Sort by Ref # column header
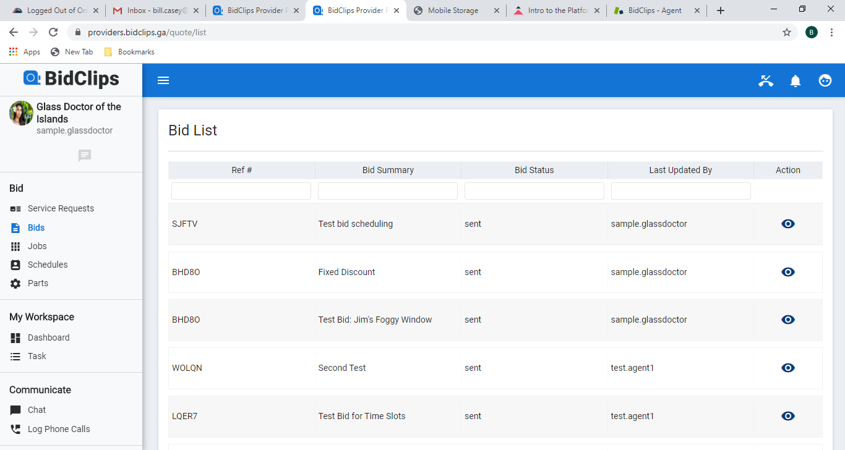The width and height of the screenshot is (845, 450). [242, 170]
